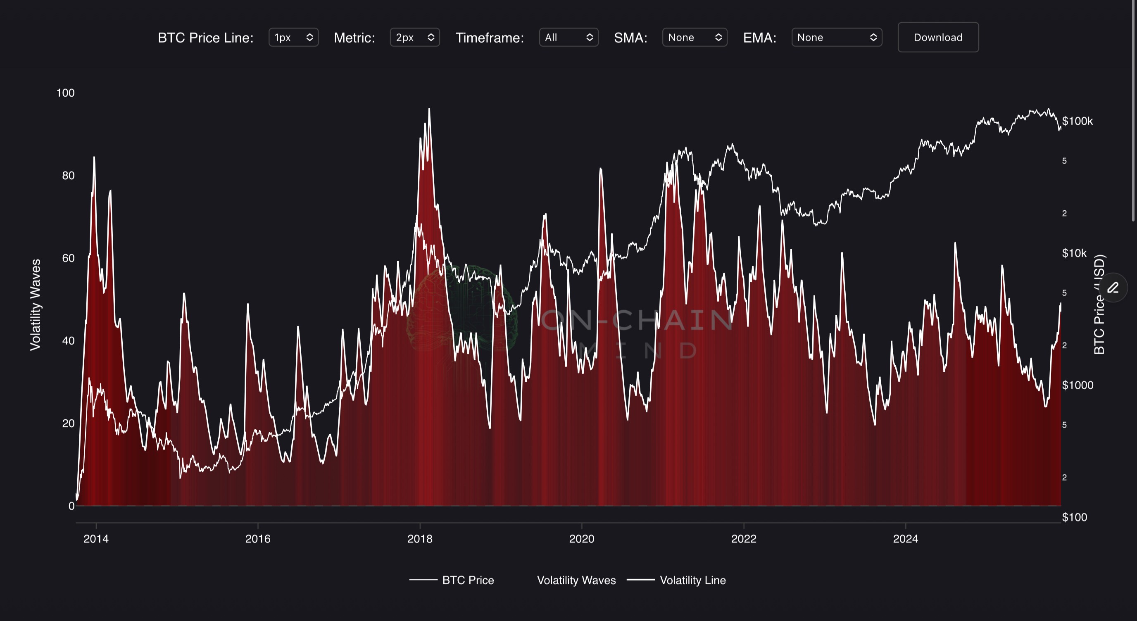Click chevron arrows of EMA selector
The height and width of the screenshot is (621, 1137).
[873, 38]
